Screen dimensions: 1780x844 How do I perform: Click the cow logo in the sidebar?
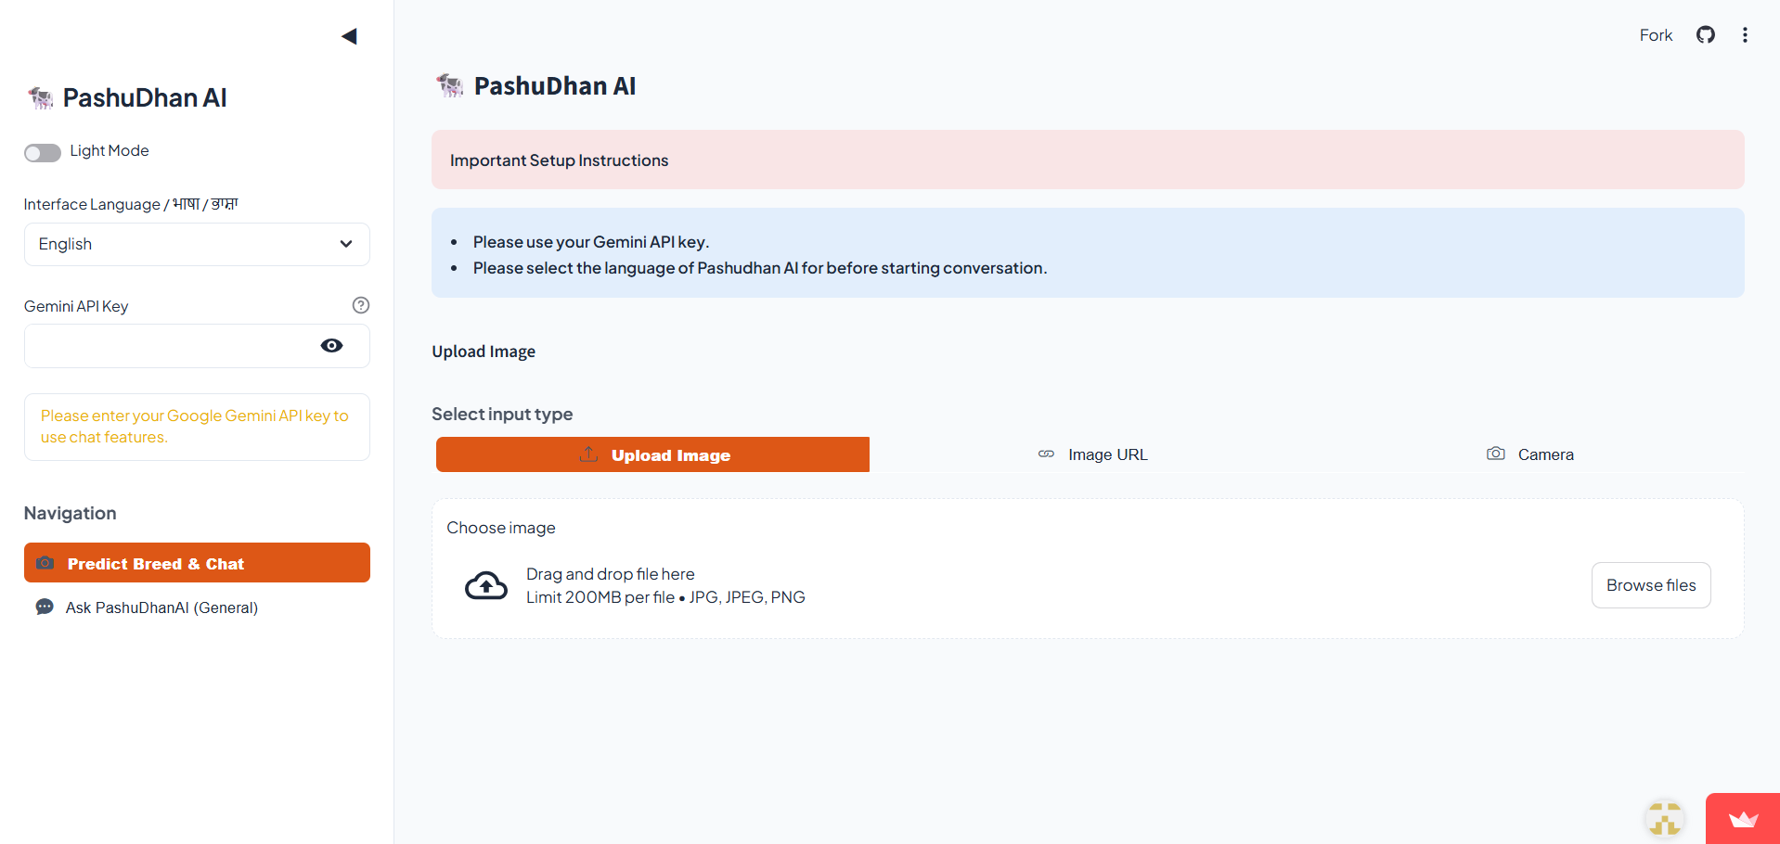click(x=41, y=97)
